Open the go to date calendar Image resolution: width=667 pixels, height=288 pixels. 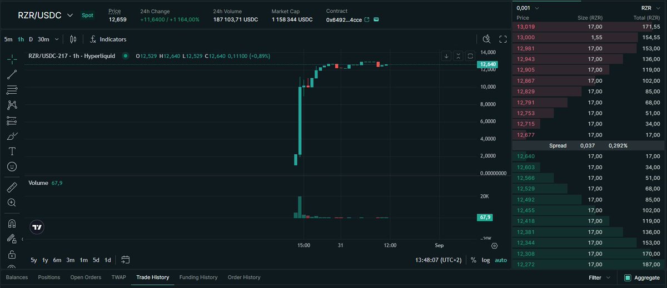(125, 260)
